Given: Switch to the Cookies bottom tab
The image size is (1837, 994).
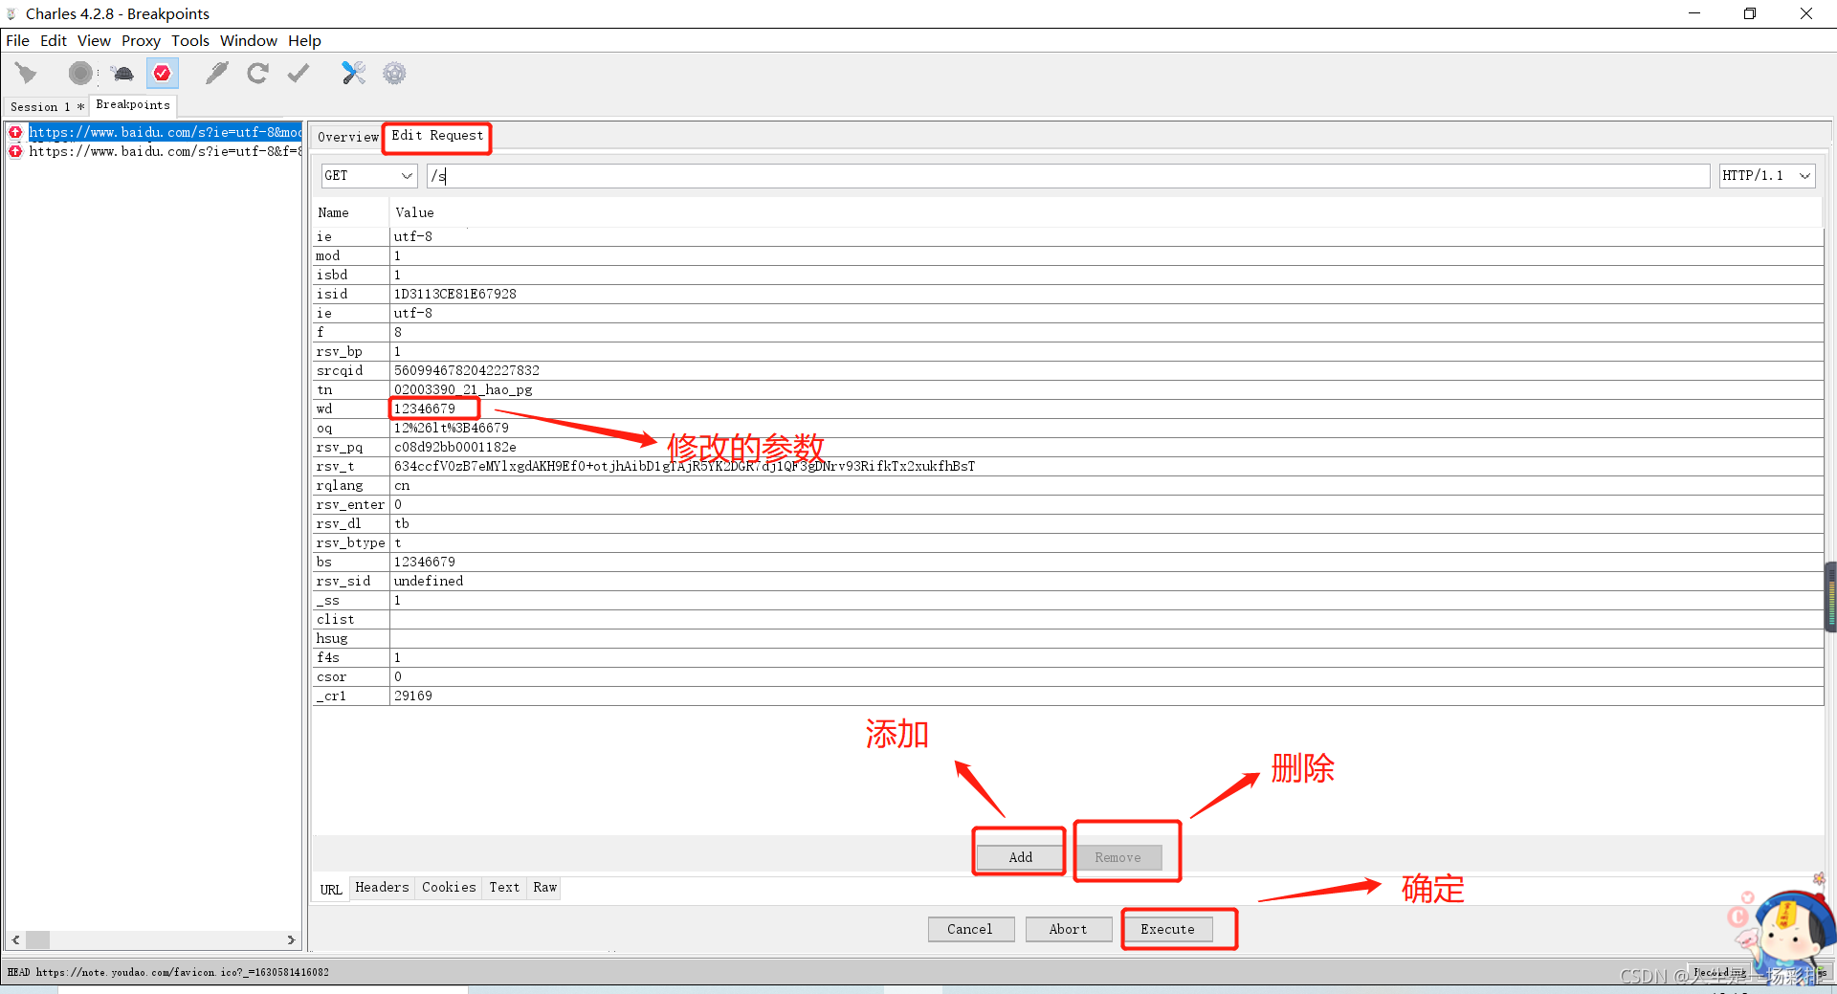Looking at the screenshot, I should 449,888.
